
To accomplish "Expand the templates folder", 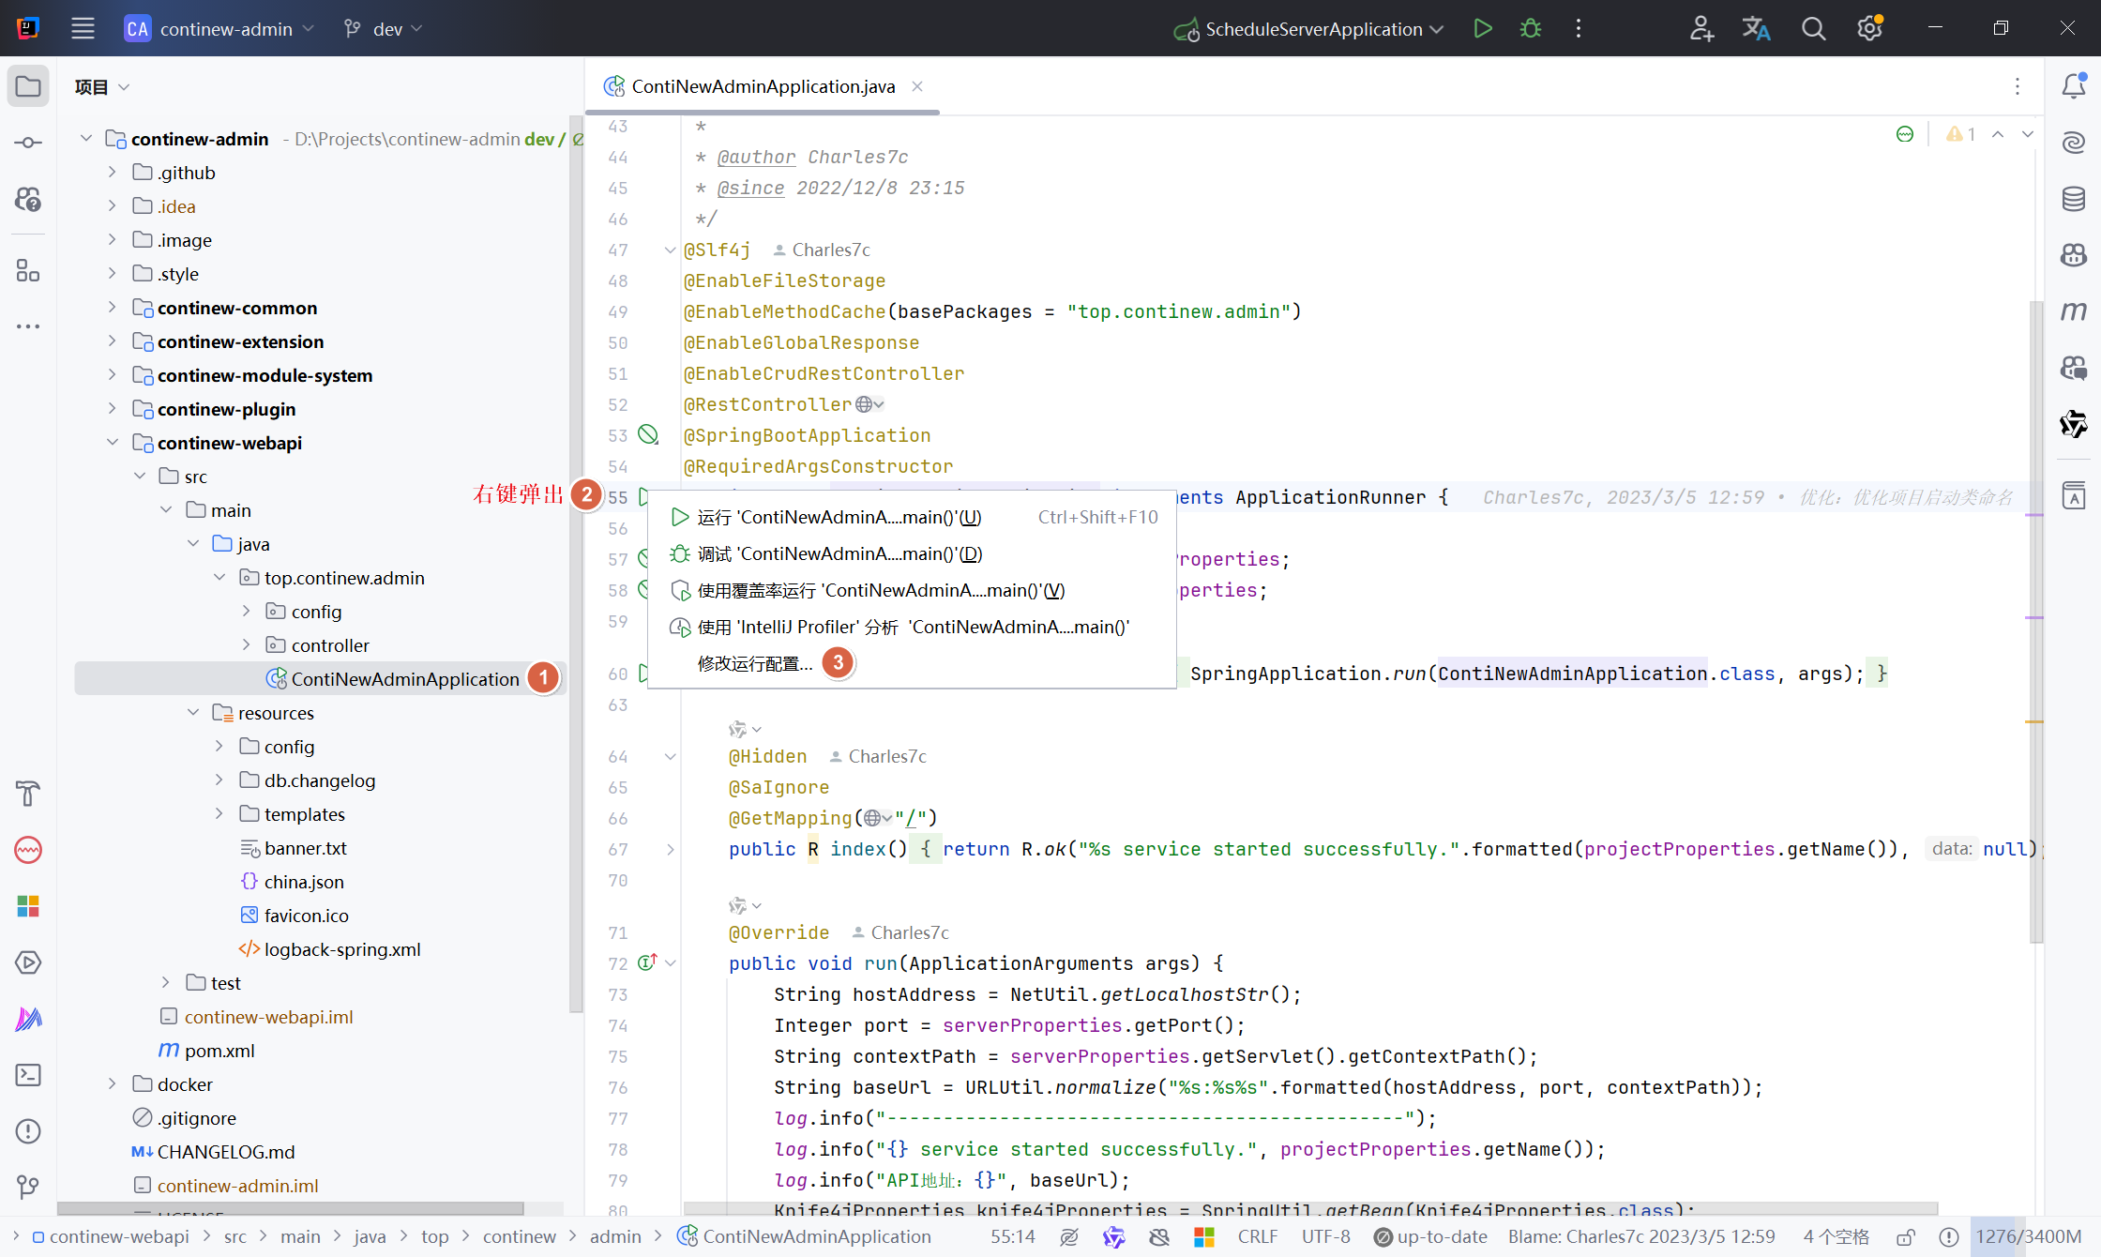I will coord(219,814).
